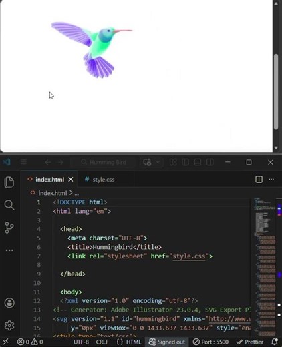Click the meta charset tag on line 5
The height and width of the screenshot is (347, 282).
pos(107,238)
